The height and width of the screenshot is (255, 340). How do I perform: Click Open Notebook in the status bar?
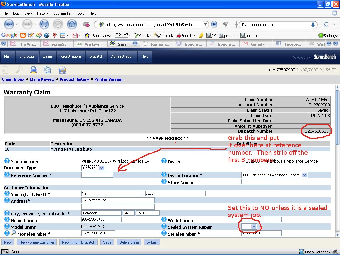tap(315, 252)
